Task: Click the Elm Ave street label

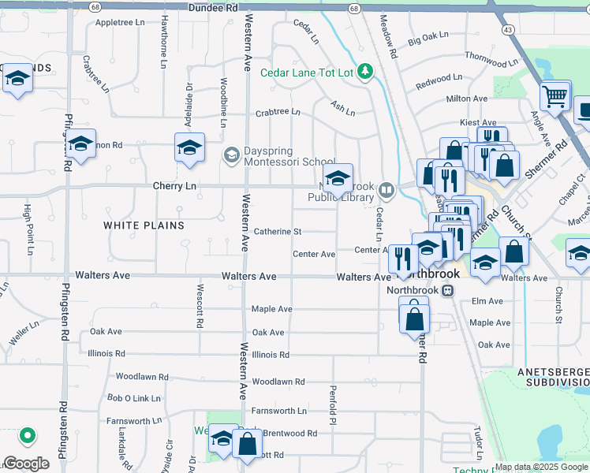Action: [487, 301]
